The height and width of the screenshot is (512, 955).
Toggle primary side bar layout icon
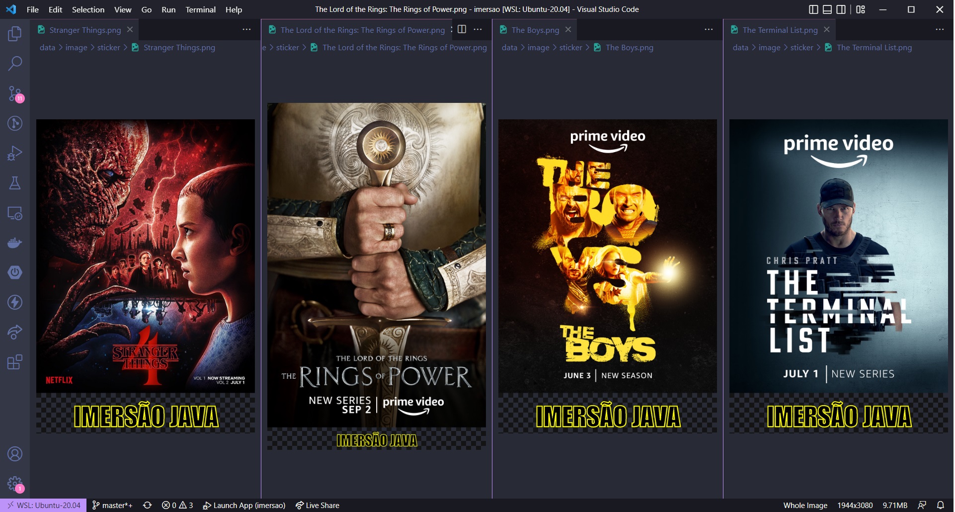click(813, 9)
